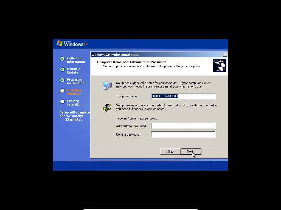The width and height of the screenshot is (281, 210).
Task: Click the setup CD box icon
Action: [x=220, y=66]
